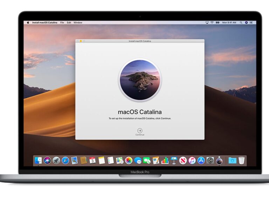Screen dimensions: 269x202
Task: Open Photos from the dock
Action: coord(129,161)
